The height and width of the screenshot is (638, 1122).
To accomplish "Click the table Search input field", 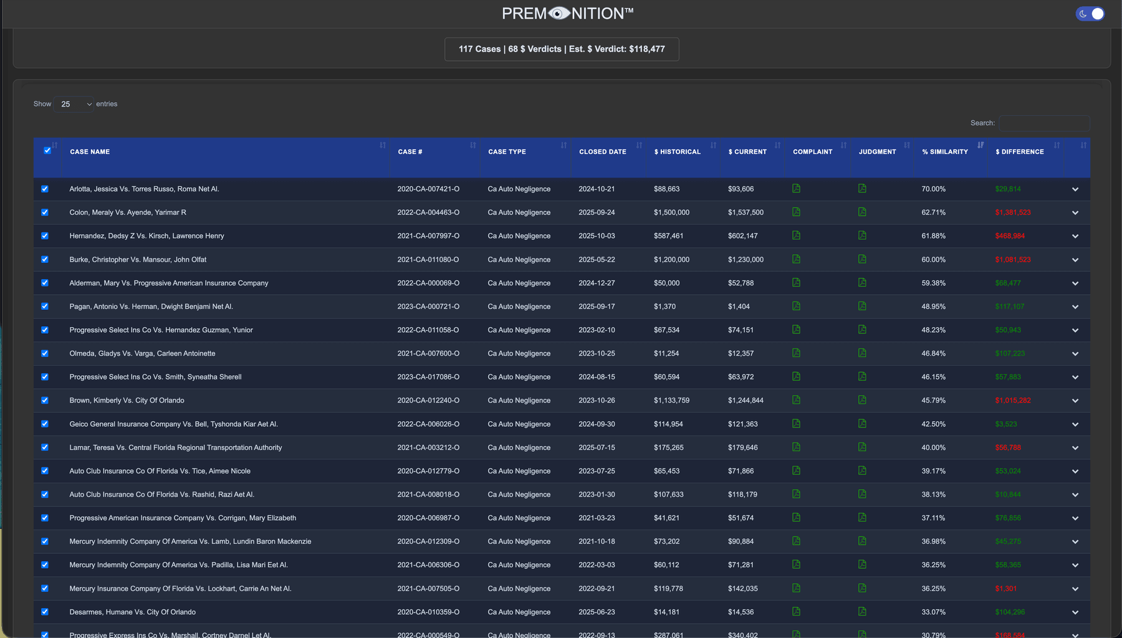I will point(1044,123).
